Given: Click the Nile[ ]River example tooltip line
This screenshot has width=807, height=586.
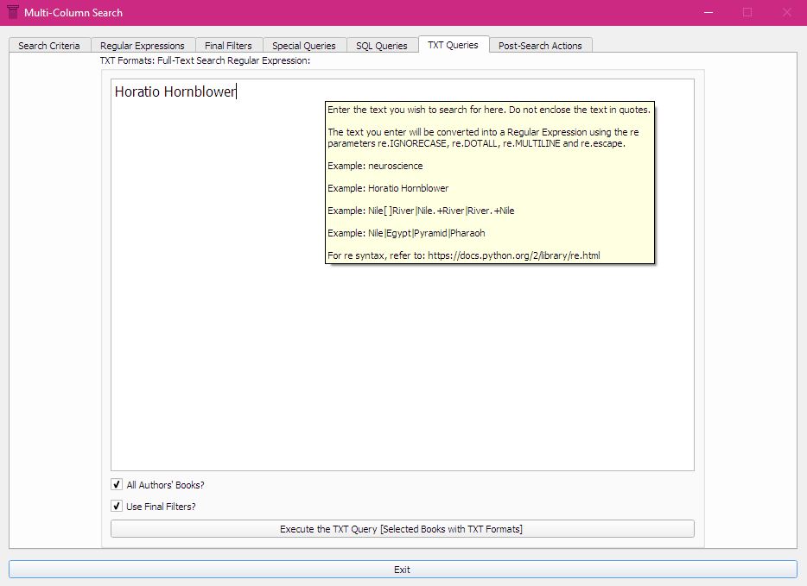Looking at the screenshot, I should pyautogui.click(x=421, y=211).
